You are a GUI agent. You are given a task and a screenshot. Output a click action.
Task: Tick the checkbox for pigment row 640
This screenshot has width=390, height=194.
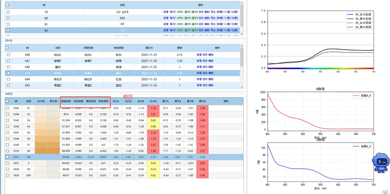(8, 54)
